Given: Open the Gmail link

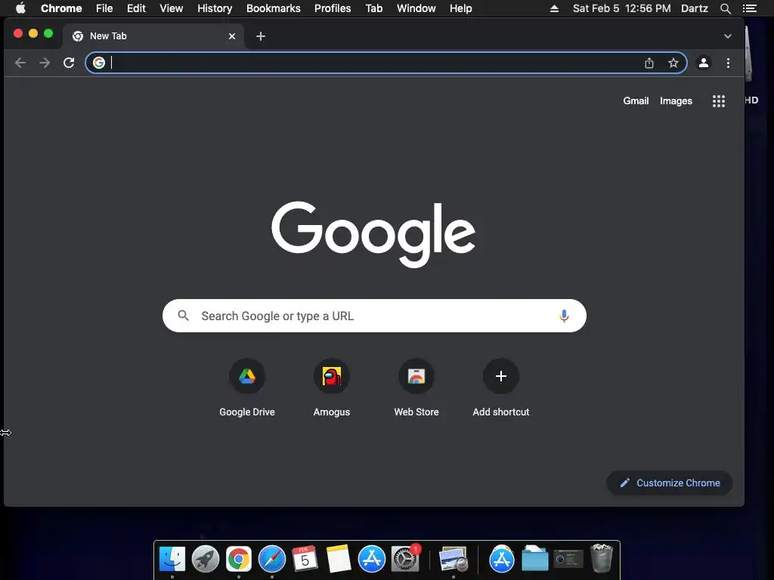Looking at the screenshot, I should point(636,100).
